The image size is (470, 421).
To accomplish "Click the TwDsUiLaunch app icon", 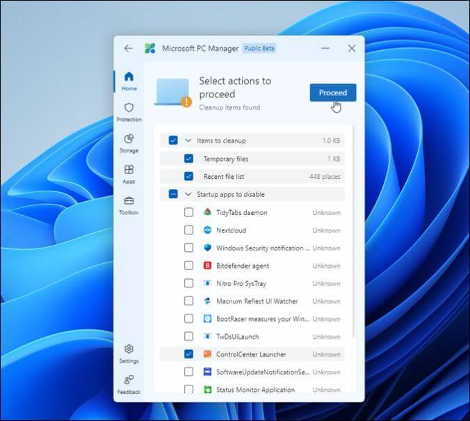I will tap(207, 336).
